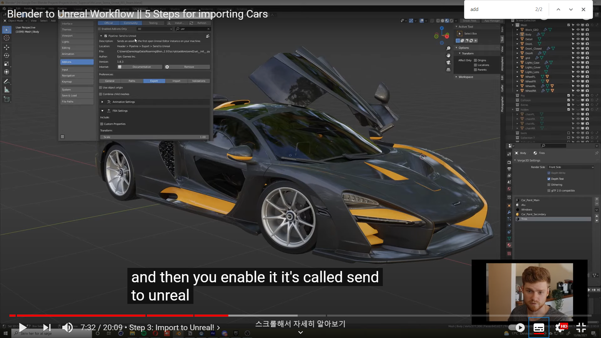This screenshot has width=601, height=338.
Task: Toggle subtitles closed captions button
Action: pyautogui.click(x=538, y=328)
